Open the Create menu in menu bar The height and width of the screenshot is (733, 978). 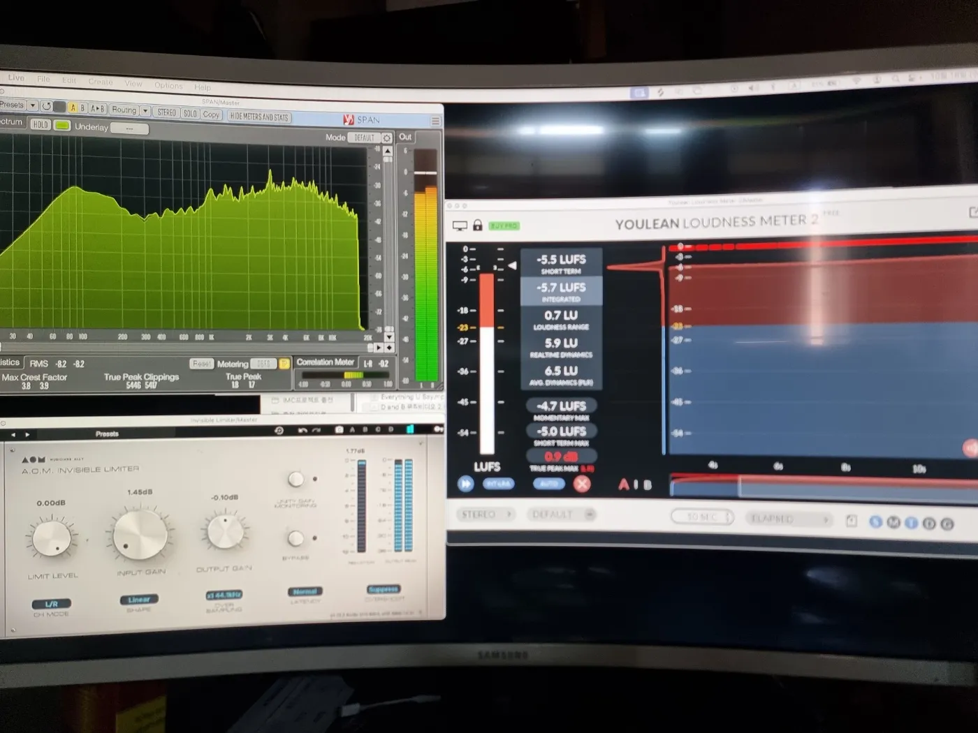coord(101,82)
